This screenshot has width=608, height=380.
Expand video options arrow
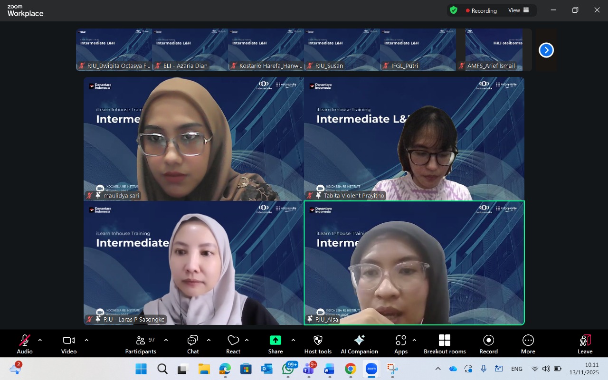click(x=86, y=340)
